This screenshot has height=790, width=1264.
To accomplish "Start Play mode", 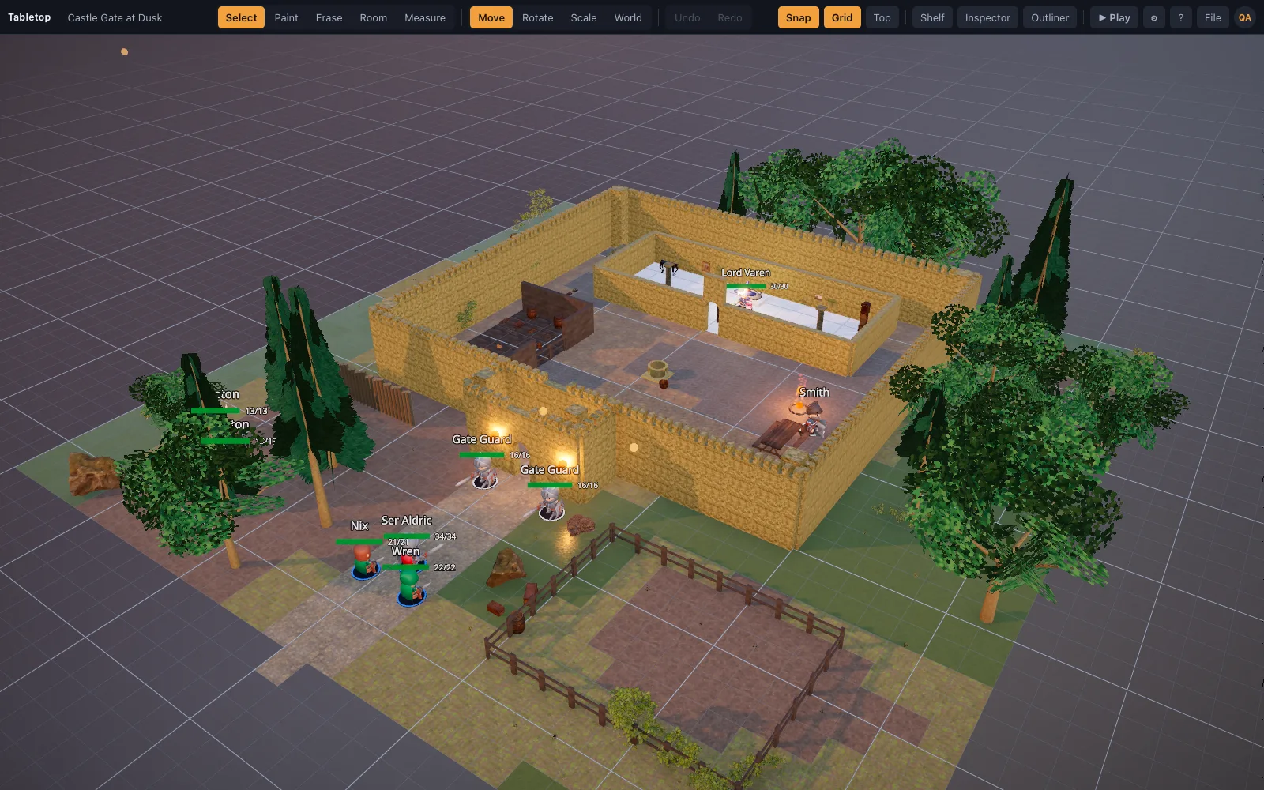I will [1114, 17].
